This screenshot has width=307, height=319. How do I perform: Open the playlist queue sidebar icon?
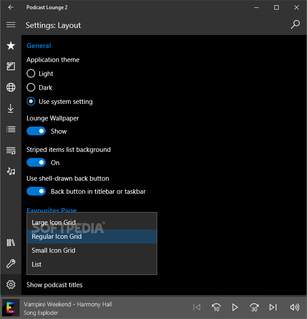click(11, 151)
